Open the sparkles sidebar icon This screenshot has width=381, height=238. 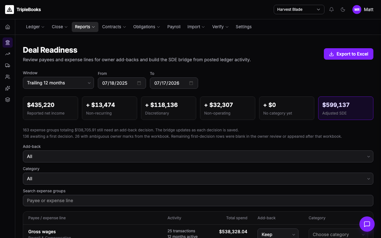pyautogui.click(x=8, y=88)
